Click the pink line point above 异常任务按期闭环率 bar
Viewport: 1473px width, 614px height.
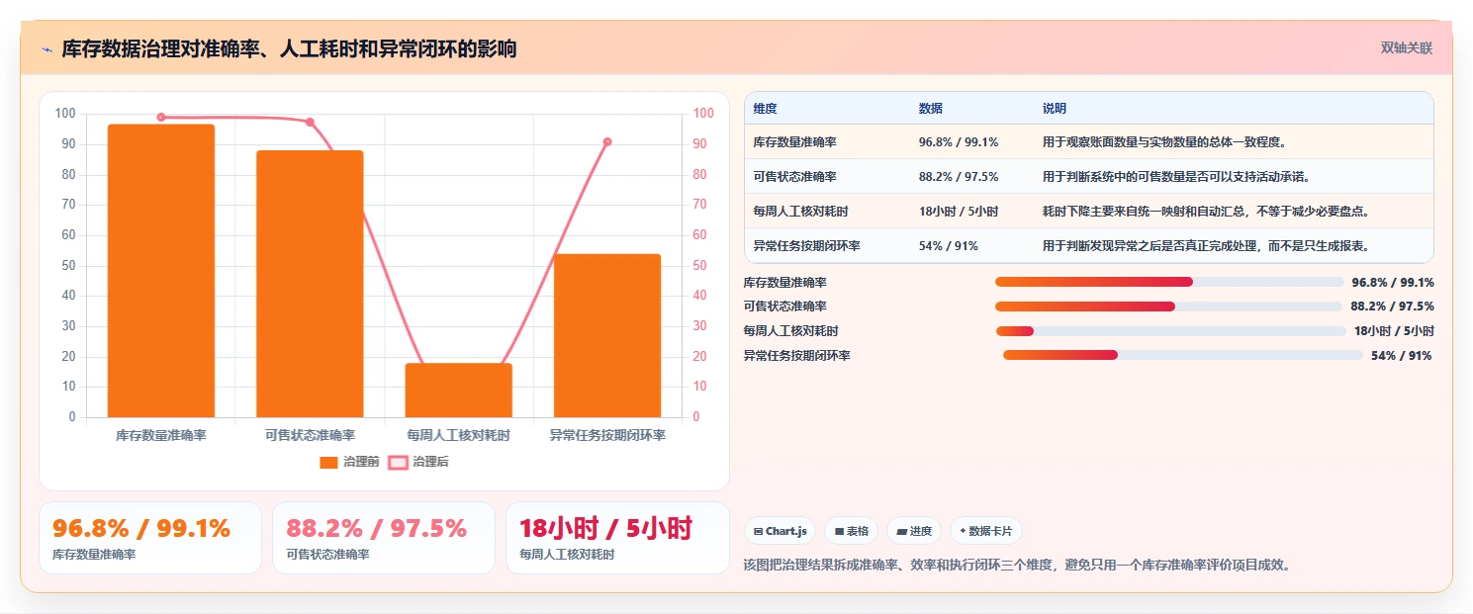point(607,141)
